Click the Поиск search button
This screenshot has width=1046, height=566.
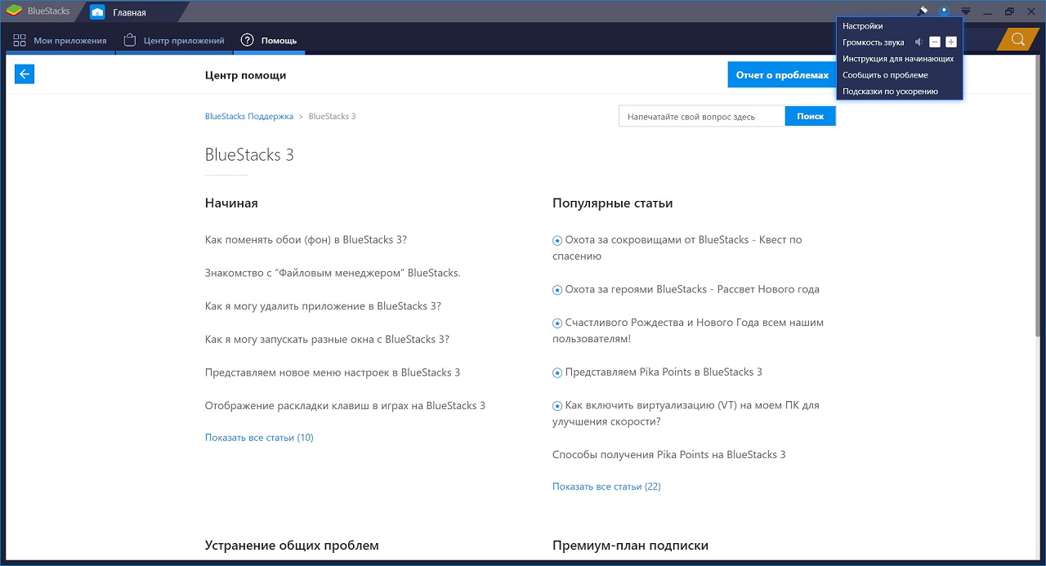[810, 117]
